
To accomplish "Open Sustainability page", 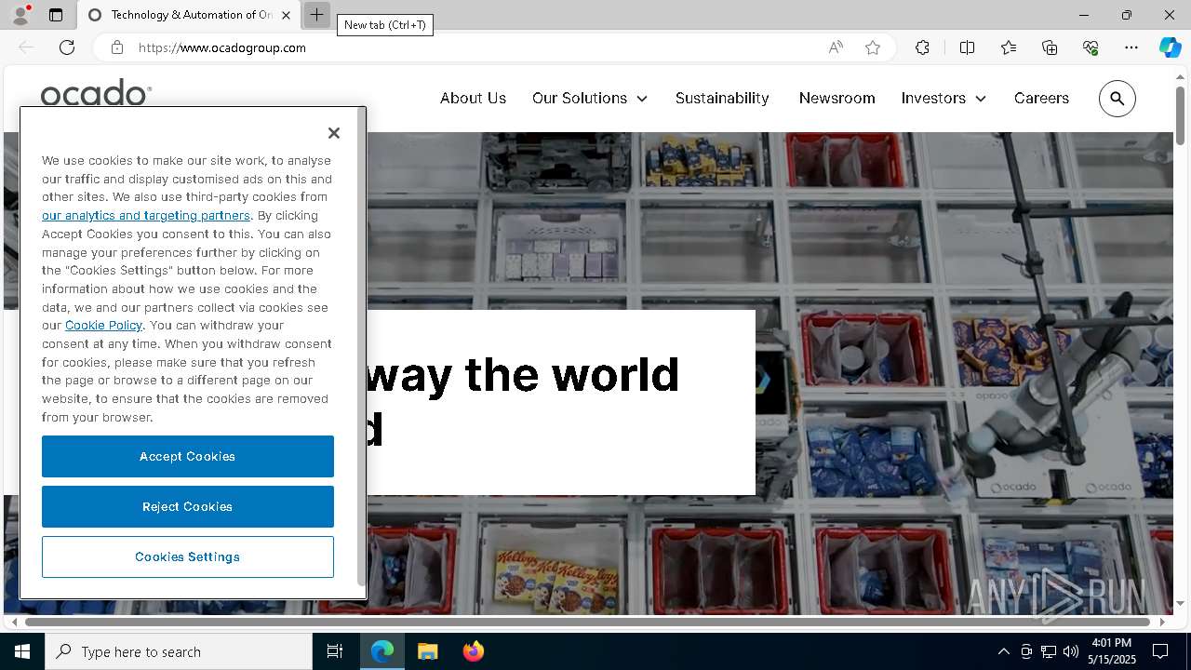I will pos(722,98).
